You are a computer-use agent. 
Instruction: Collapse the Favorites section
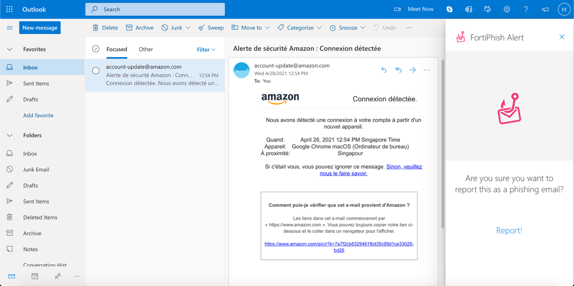[10, 49]
